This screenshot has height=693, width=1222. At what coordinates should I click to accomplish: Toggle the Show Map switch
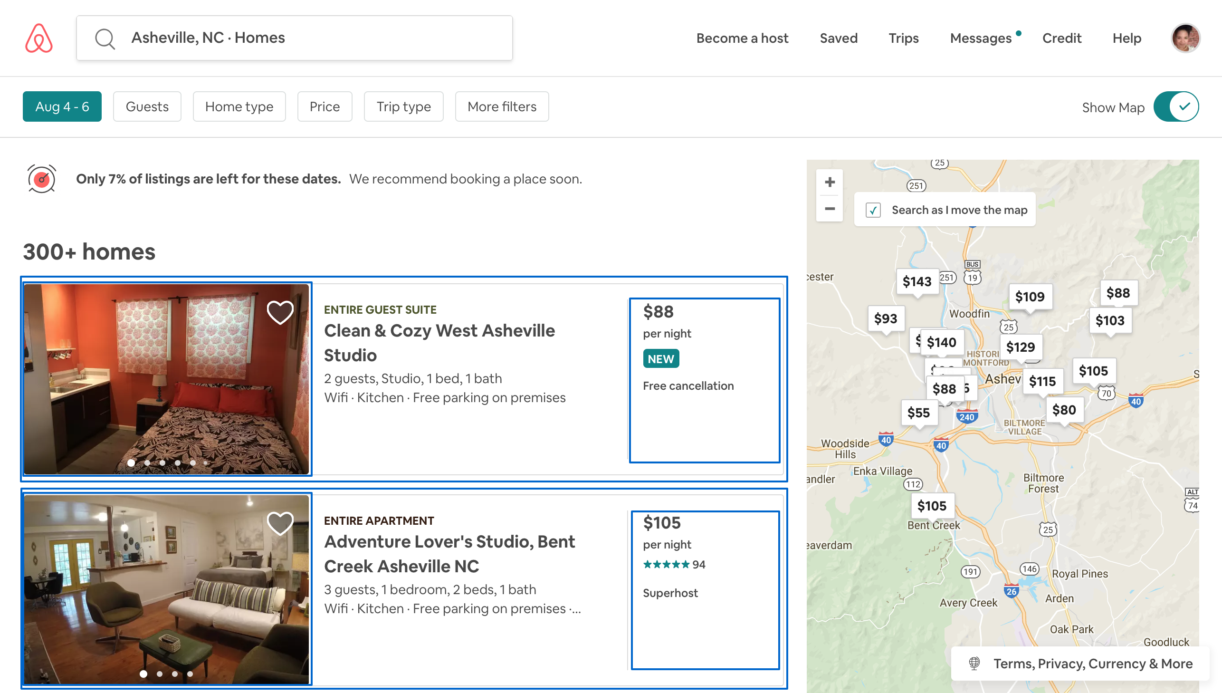(1175, 106)
